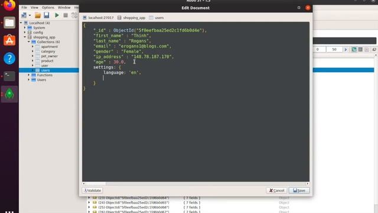Select the apartment collection
Viewport: 378px width, 213px height.
[49, 47]
